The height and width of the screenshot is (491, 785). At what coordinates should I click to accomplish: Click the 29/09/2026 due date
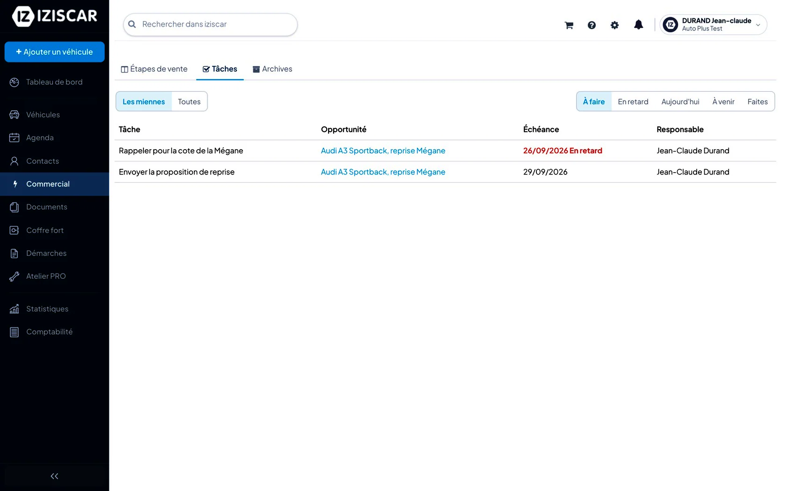point(545,172)
